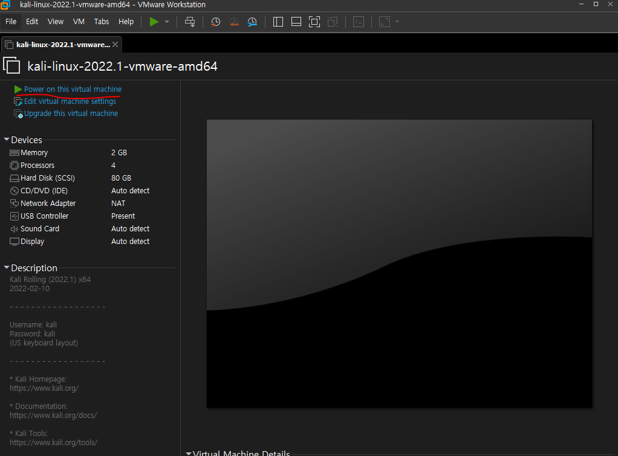This screenshot has width=618, height=456.
Task: Click Power on this virtual machine link
Action: [x=73, y=89]
